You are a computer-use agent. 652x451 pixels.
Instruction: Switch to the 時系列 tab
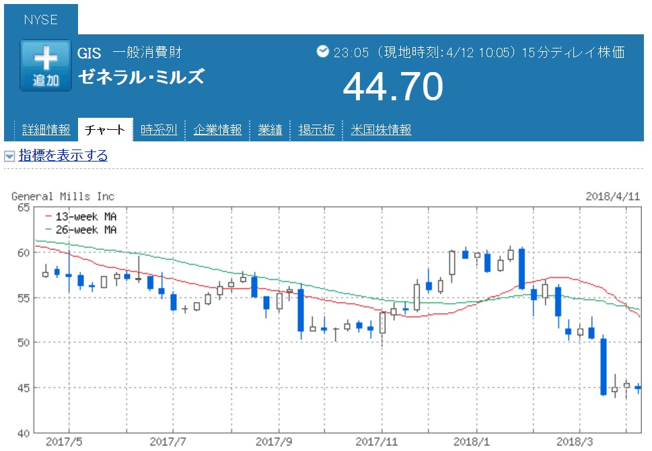click(x=159, y=130)
